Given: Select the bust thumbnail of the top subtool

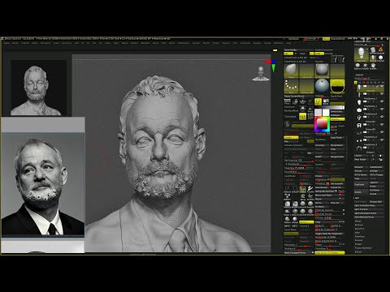Looking at the screenshot, I should pyautogui.click(x=359, y=87).
